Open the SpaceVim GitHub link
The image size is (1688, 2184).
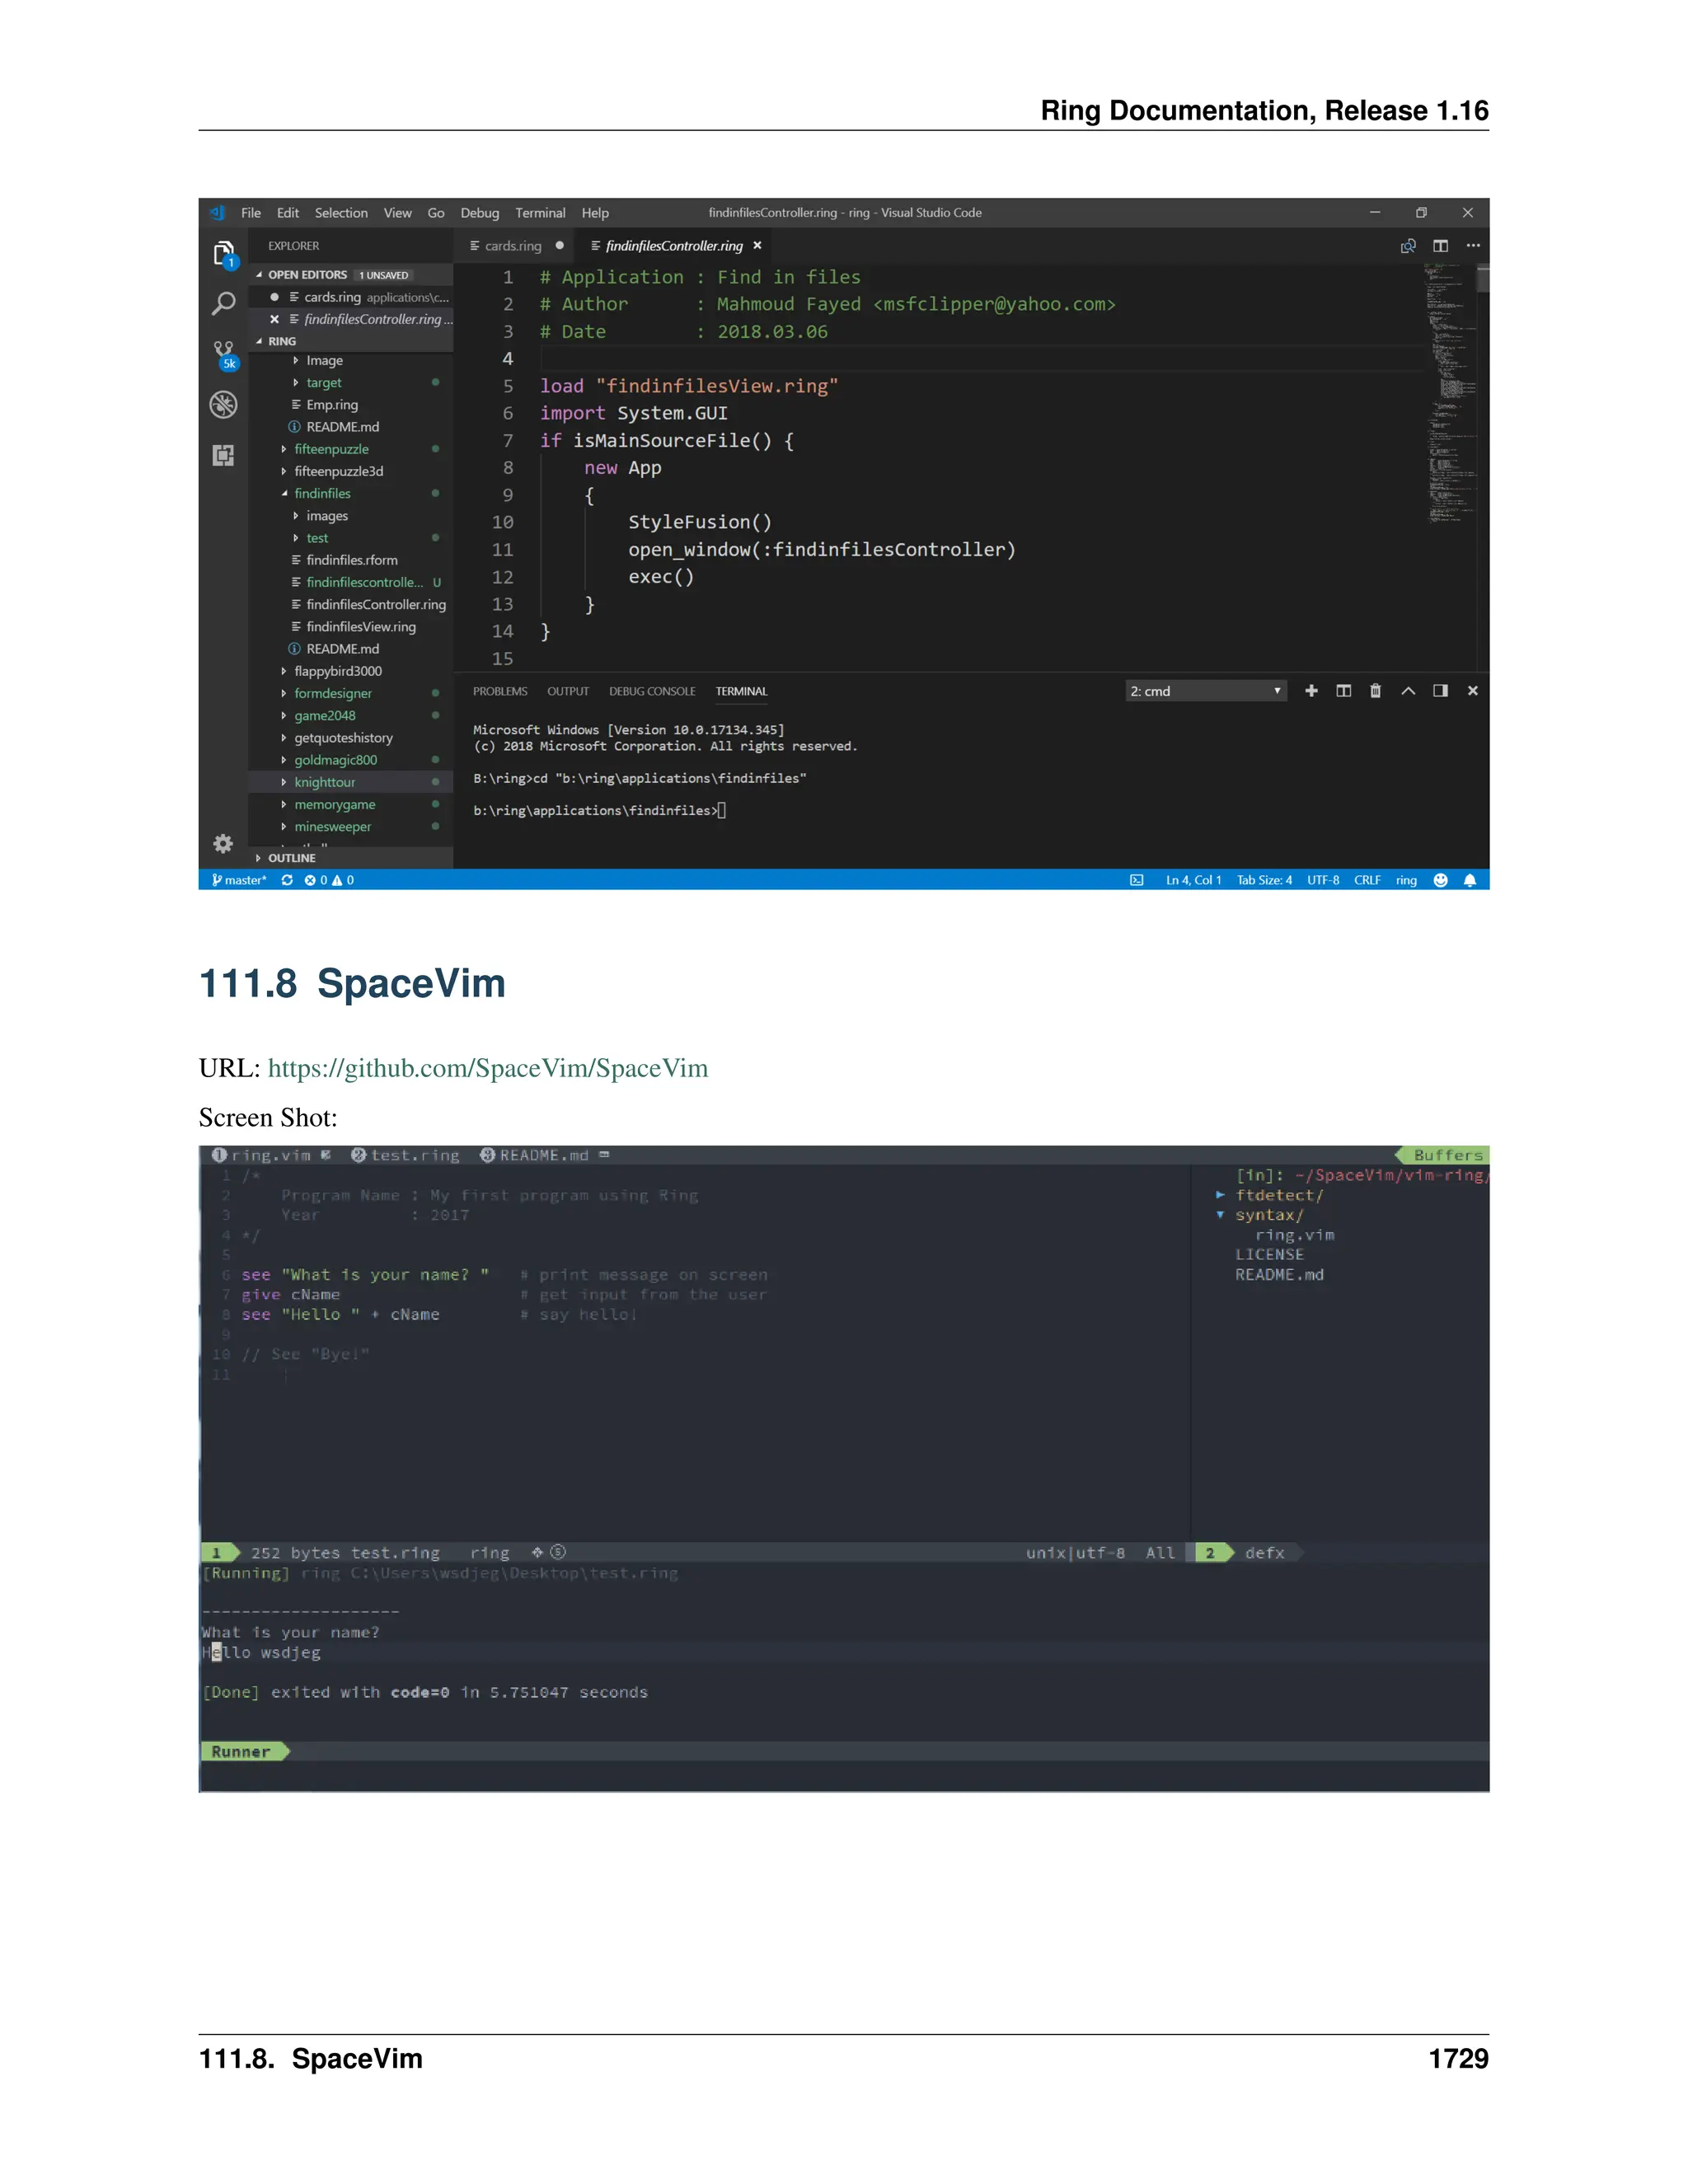(487, 1069)
